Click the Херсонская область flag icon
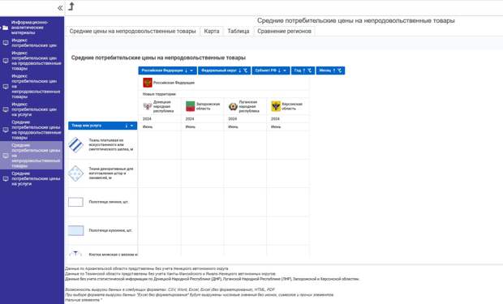 coord(276,106)
